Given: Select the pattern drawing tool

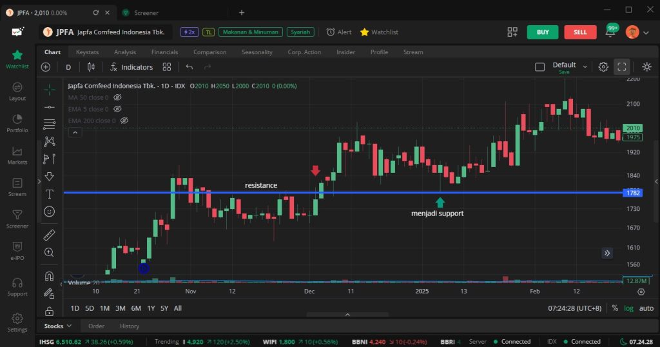Looking at the screenshot, I should (49, 141).
